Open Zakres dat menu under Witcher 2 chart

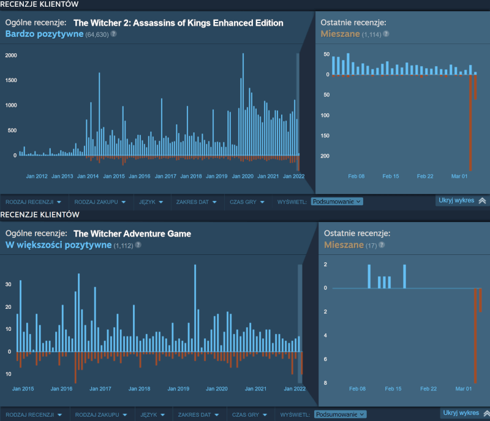(196, 201)
